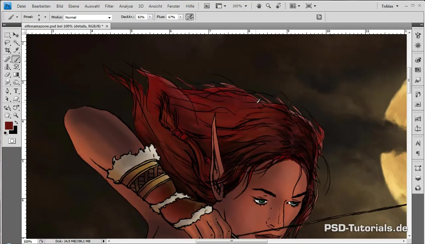The height and width of the screenshot is (244, 425).
Task: Open the Channels panel icon
Action: point(418,188)
